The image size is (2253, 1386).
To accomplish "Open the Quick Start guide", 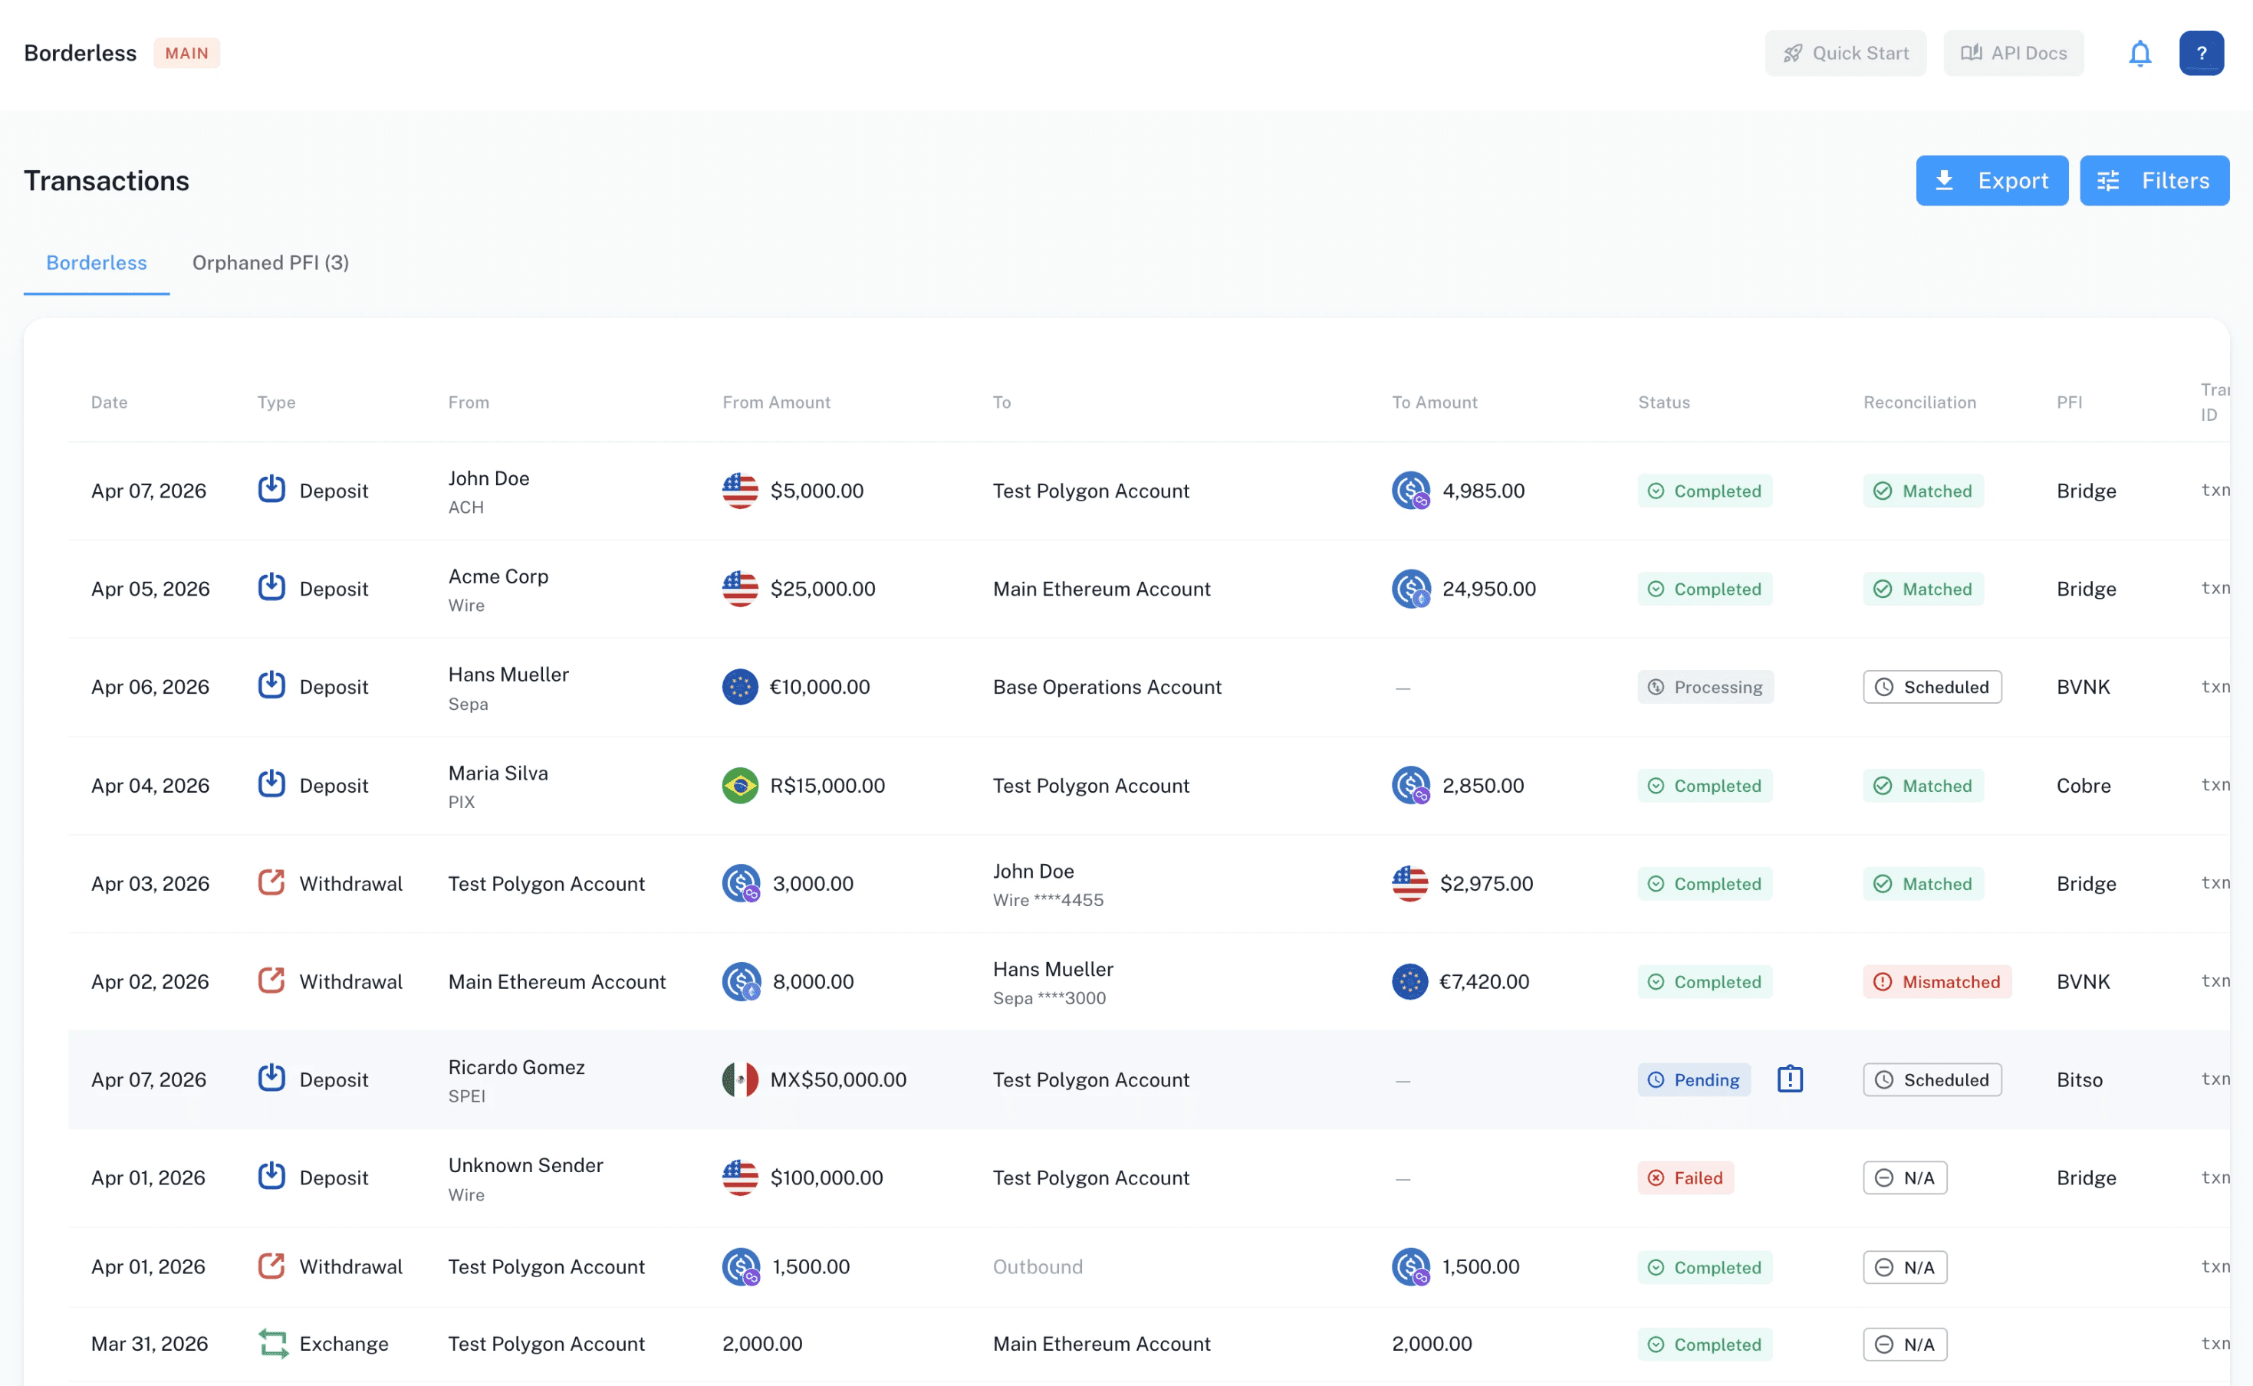I will (x=1845, y=53).
